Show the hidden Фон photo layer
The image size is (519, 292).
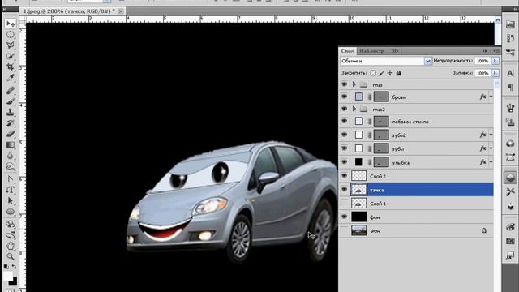[344, 230]
